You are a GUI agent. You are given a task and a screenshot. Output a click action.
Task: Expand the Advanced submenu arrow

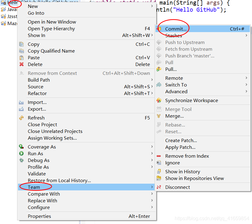[x=247, y=91]
